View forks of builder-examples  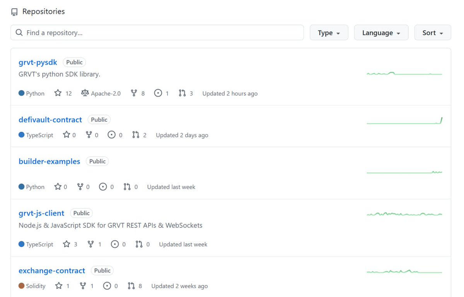83,187
